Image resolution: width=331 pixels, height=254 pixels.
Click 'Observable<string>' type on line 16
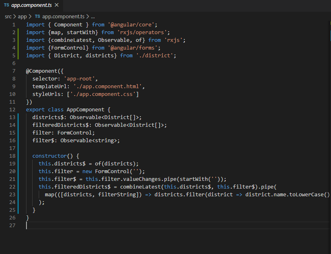88,141
